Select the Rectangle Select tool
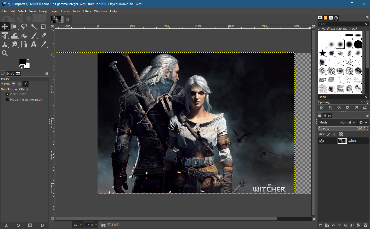 pos(14,27)
